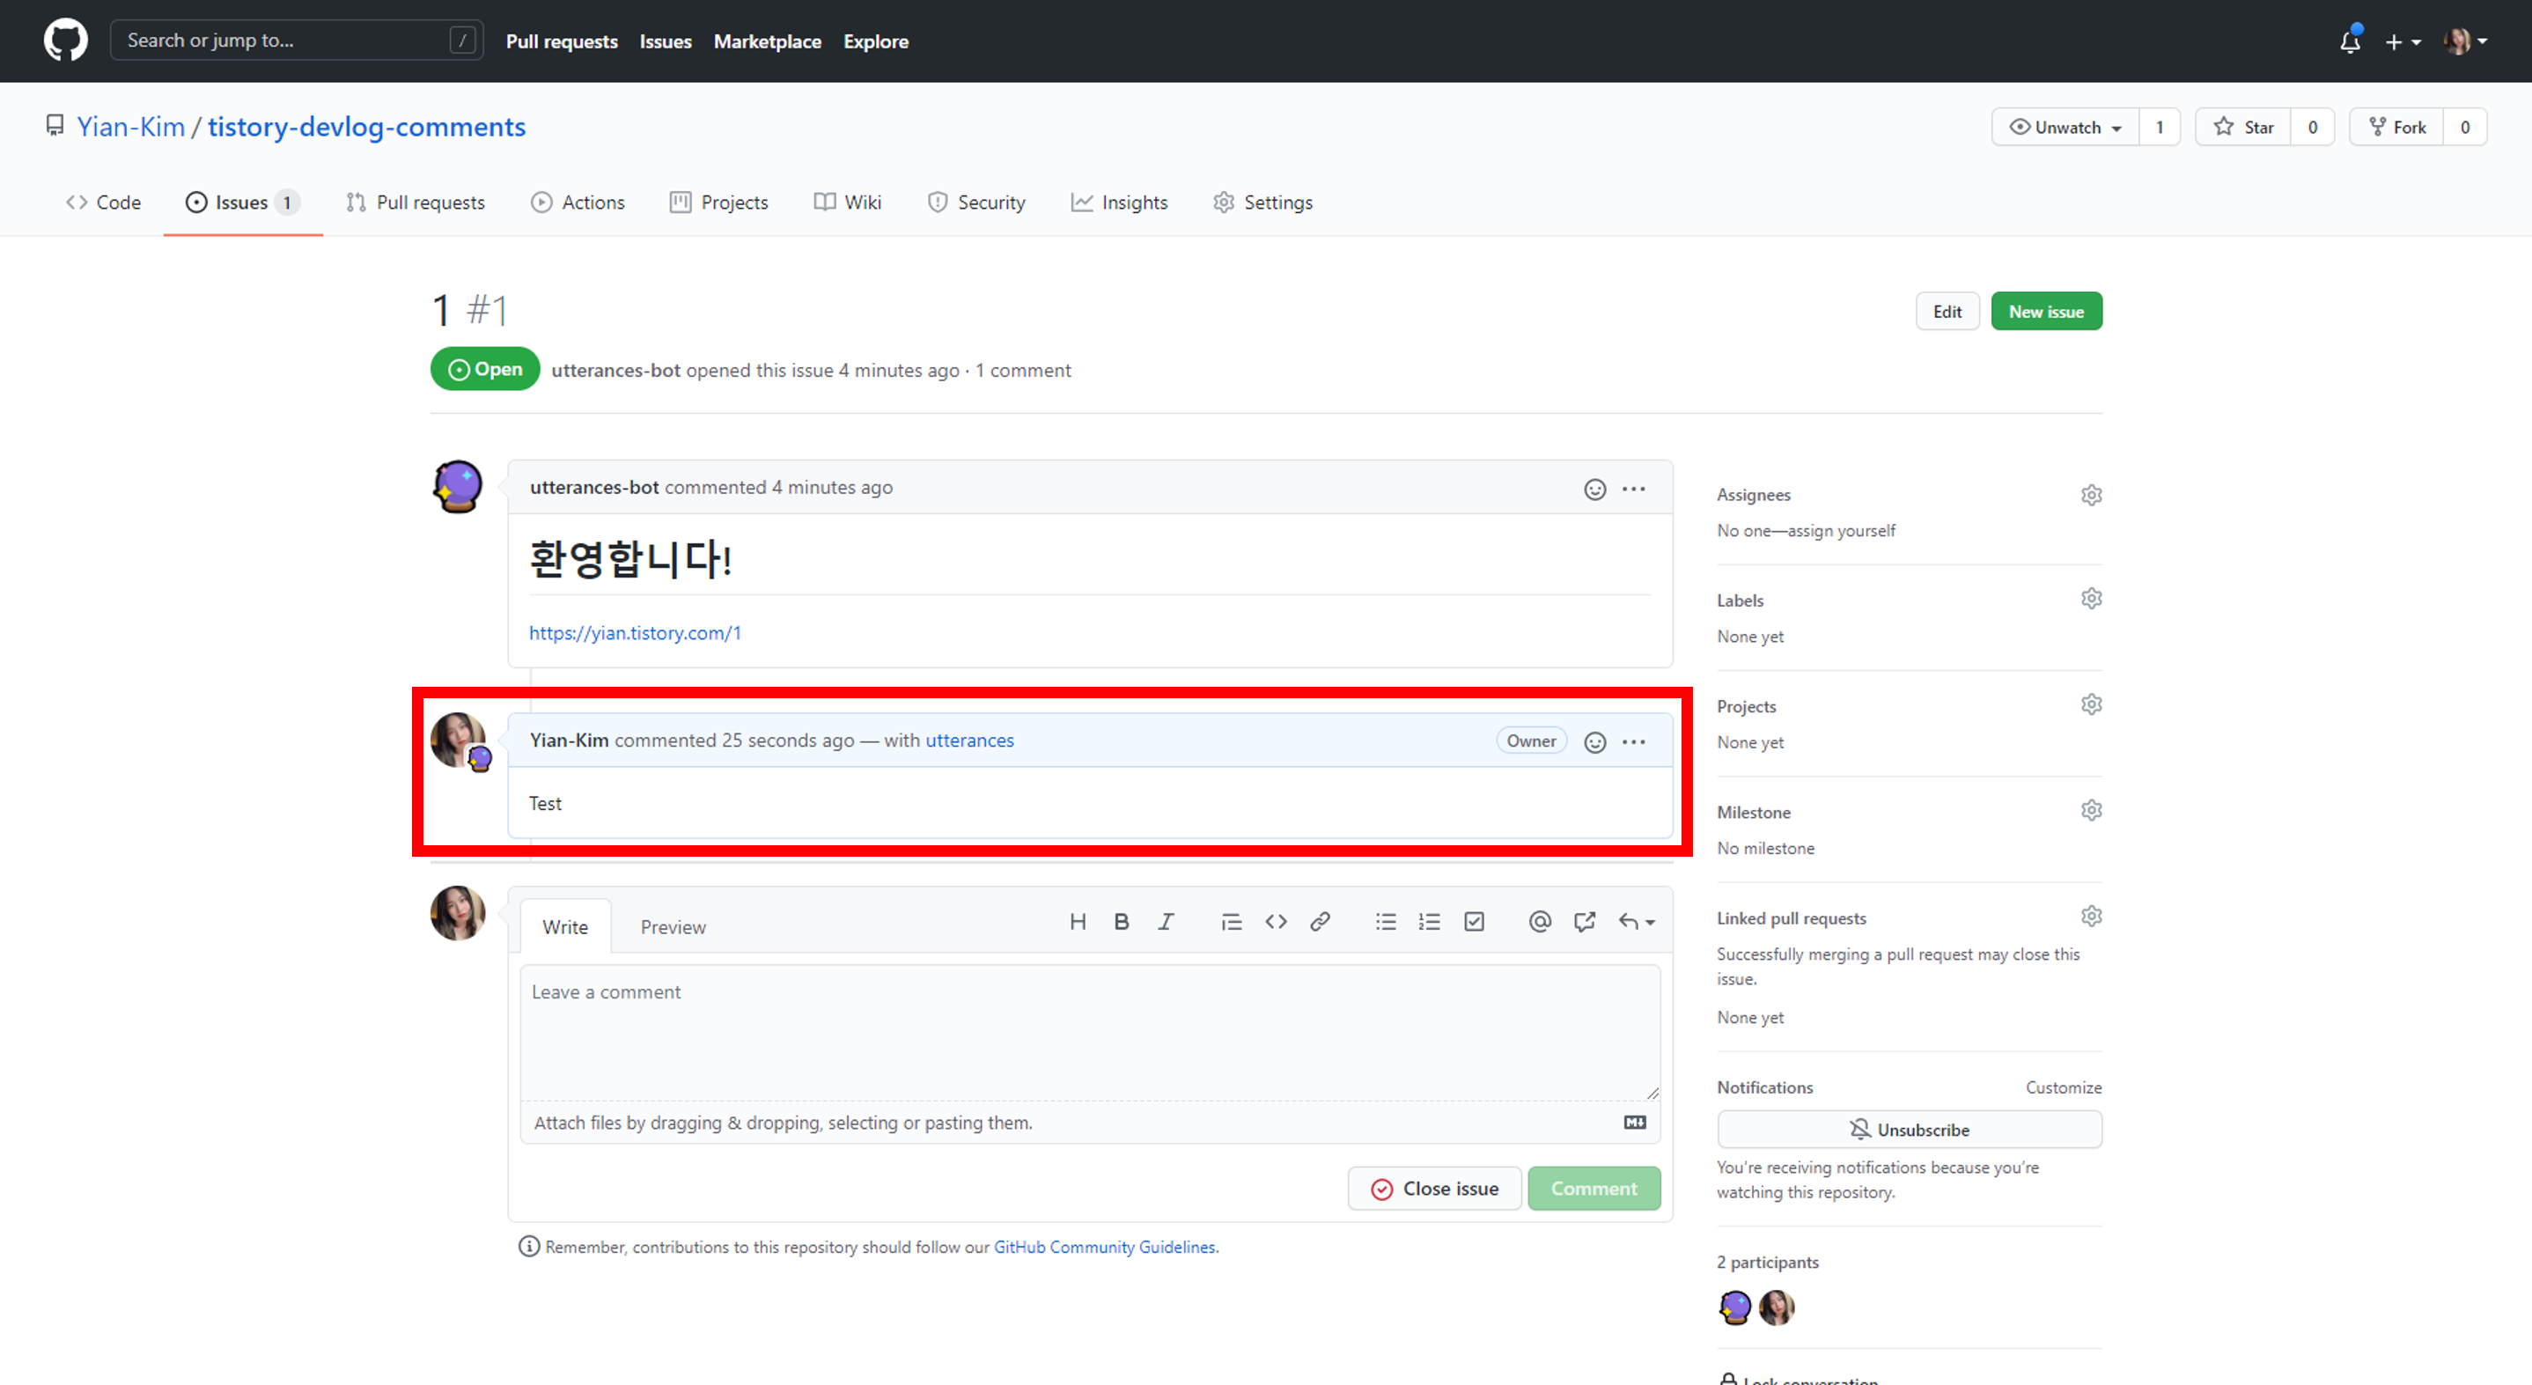Add reaction to Yian-Kim's comment
2532x1385 pixels.
point(1595,742)
